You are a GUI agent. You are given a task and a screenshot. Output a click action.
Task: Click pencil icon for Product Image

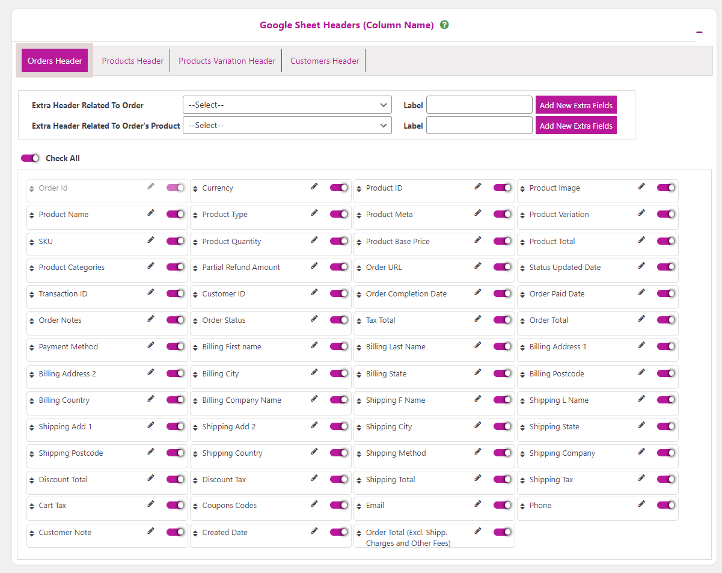(x=641, y=187)
